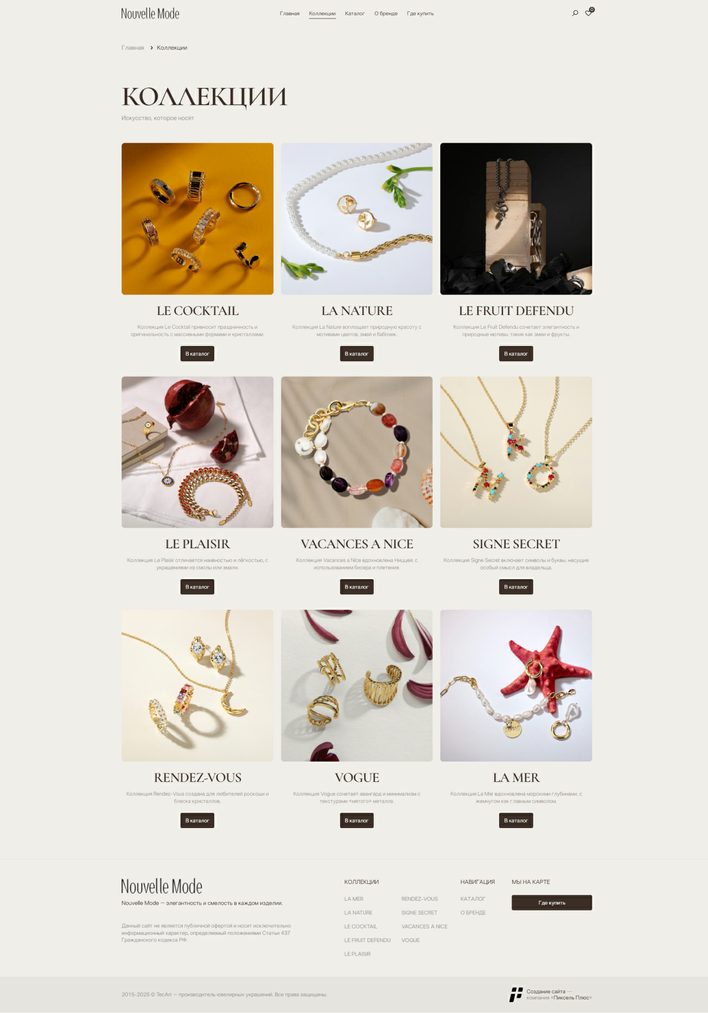Click VOGUE link in footer
Viewport: 708px width, 1013px height.
(411, 940)
